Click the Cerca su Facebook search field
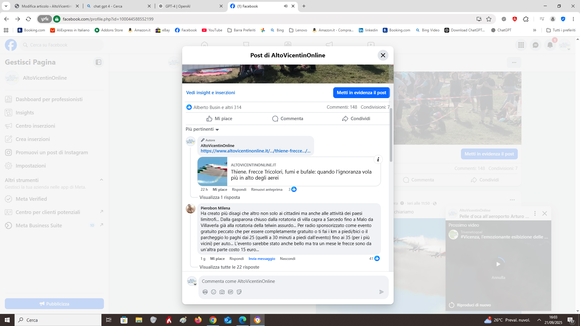The image size is (580, 326). tap(62, 45)
